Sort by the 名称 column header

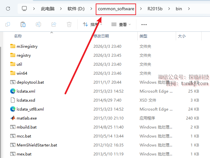[x=18, y=36]
